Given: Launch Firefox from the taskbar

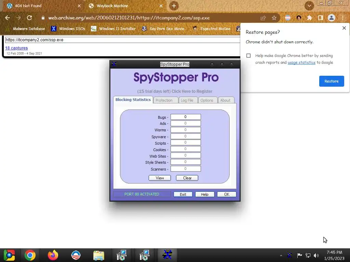Looking at the screenshot, I should click(53, 255).
